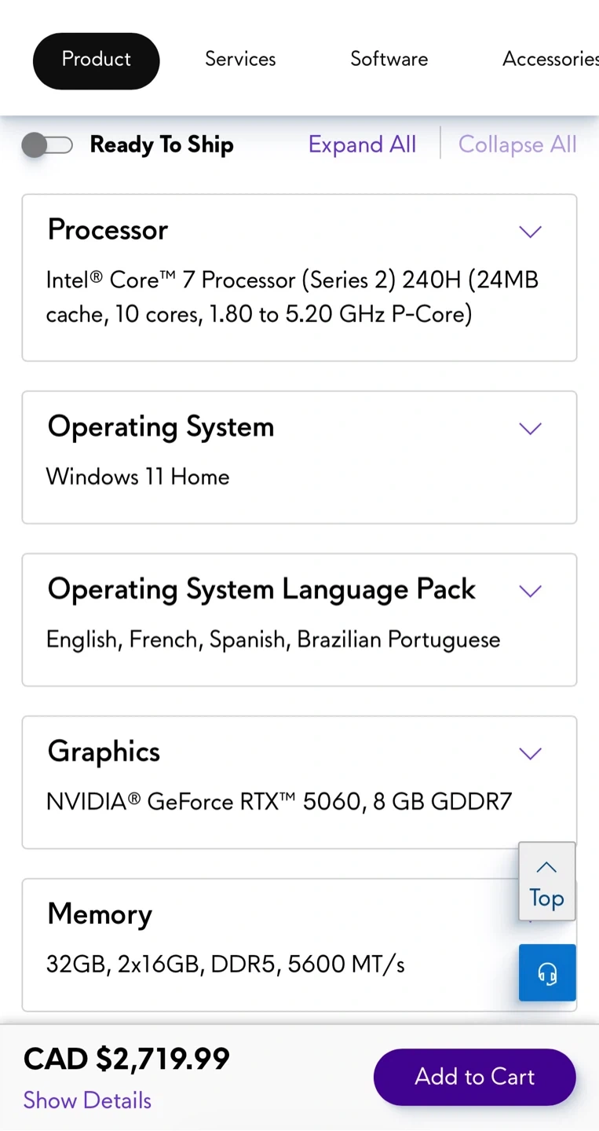The height and width of the screenshot is (1131, 599).
Task: Expand the Operating System chevron
Action: pyautogui.click(x=531, y=429)
